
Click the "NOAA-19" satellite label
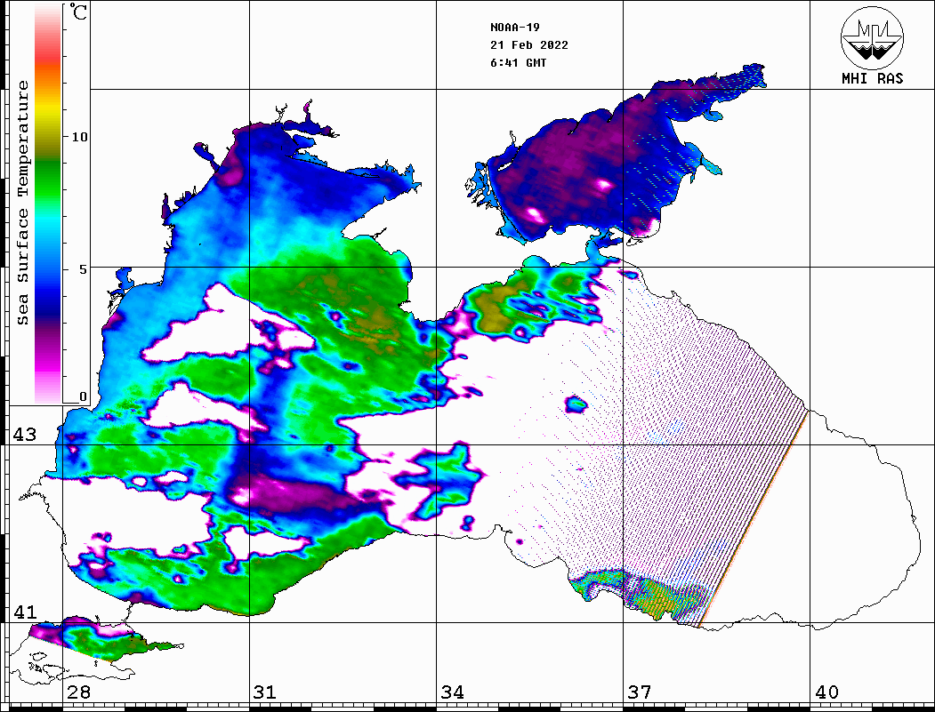click(x=514, y=28)
